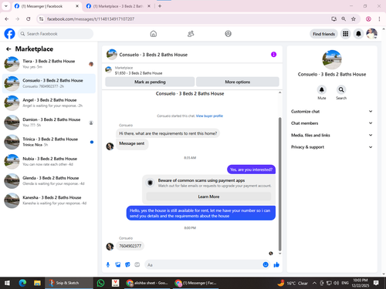Open the Glenda conversation
Image resolution: width=386 pixels, height=289 pixels.
coord(49,180)
